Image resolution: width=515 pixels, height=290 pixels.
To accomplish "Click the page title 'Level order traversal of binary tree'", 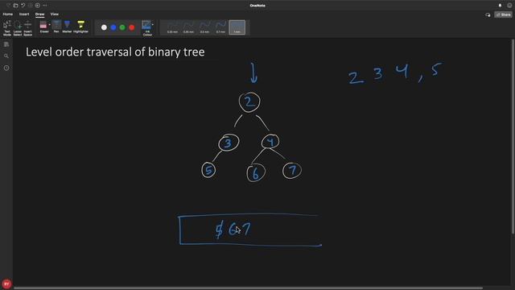I will tap(115, 52).
